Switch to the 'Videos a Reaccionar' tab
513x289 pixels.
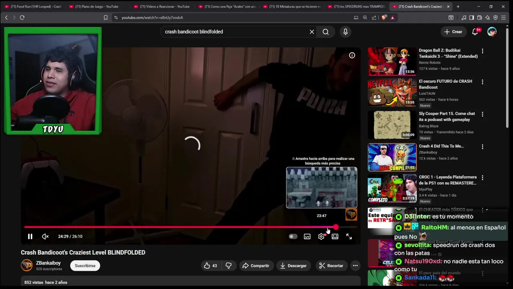pos(162,6)
